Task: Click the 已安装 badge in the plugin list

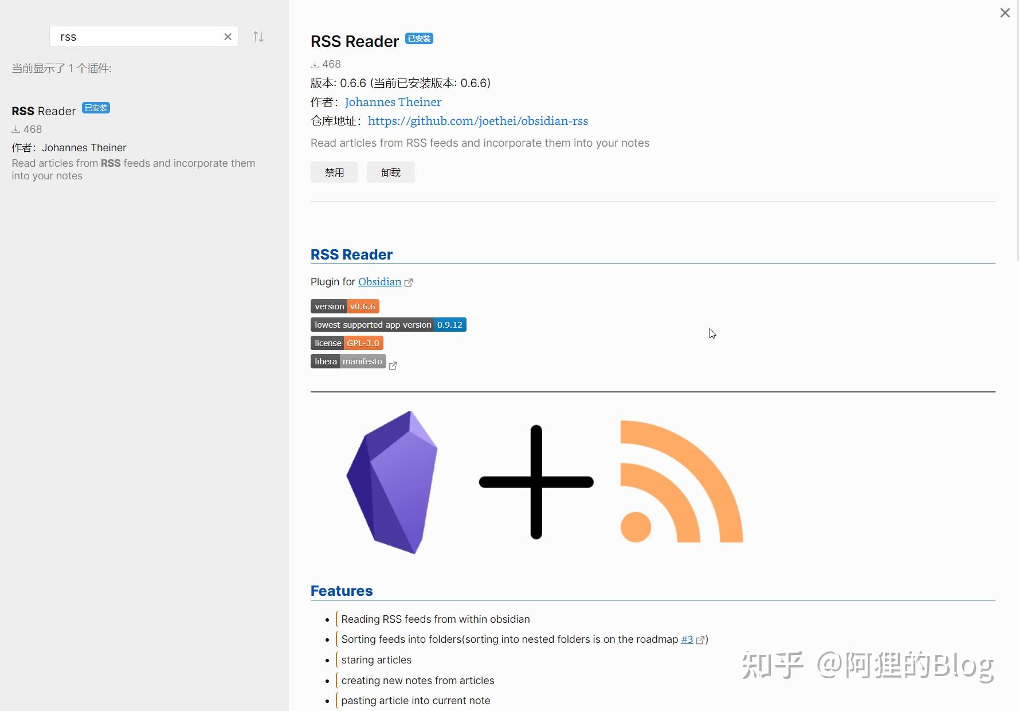Action: 96,108
